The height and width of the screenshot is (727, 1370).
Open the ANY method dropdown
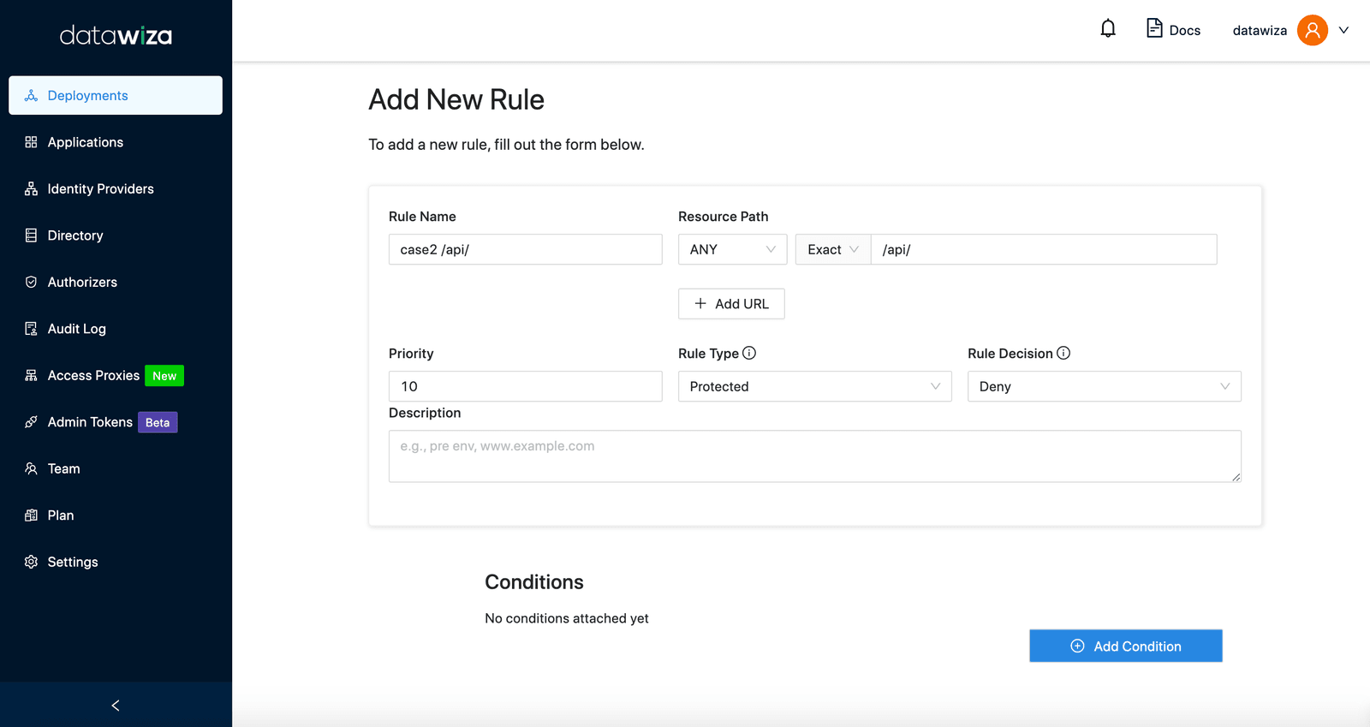732,249
